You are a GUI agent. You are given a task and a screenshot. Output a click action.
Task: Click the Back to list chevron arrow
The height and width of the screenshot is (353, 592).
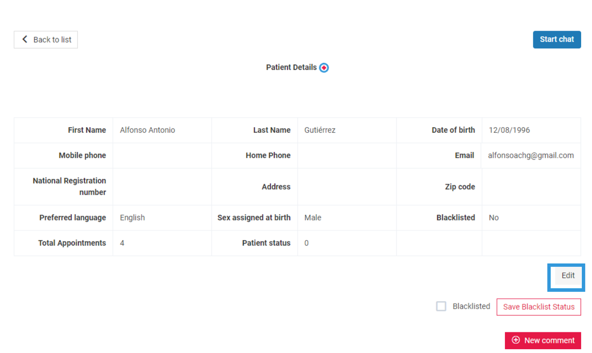[x=25, y=39]
